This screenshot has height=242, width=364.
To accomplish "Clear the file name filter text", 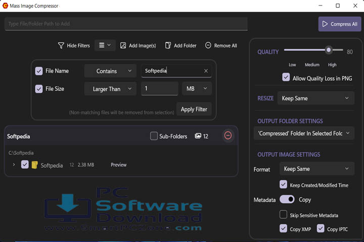I will tap(206, 71).
